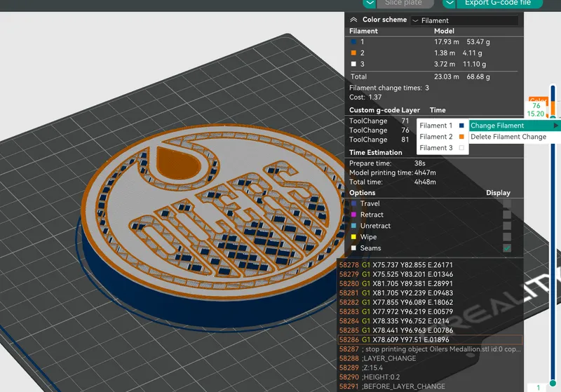Enable the Travel display checkbox
The height and width of the screenshot is (392, 561).
pyautogui.click(x=506, y=203)
